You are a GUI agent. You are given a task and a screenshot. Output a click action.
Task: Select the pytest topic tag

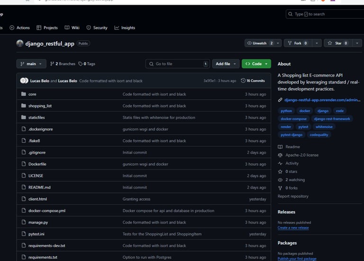(x=303, y=127)
